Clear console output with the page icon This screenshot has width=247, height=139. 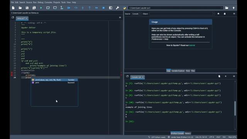point(219,76)
